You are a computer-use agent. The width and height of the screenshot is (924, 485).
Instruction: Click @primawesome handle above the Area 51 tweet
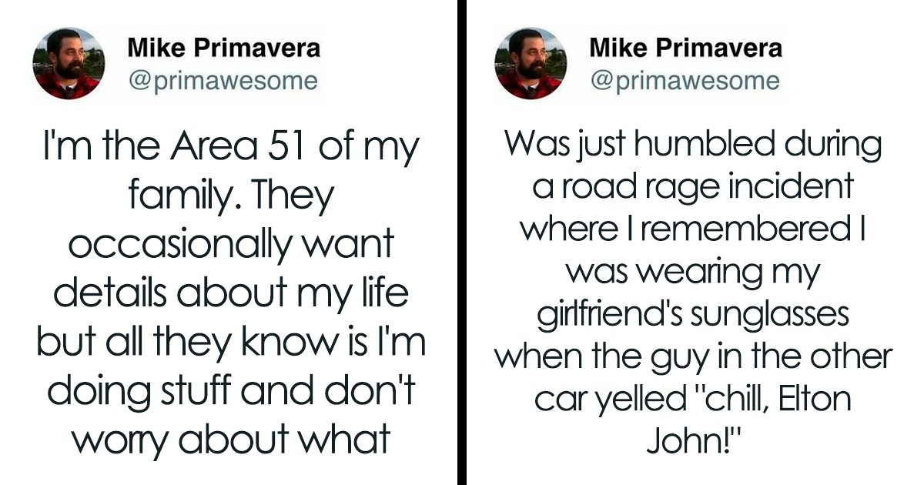(223, 81)
